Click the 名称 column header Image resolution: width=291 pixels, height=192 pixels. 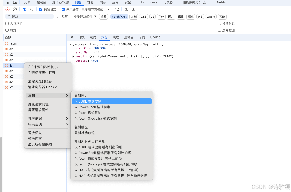point(35,37)
